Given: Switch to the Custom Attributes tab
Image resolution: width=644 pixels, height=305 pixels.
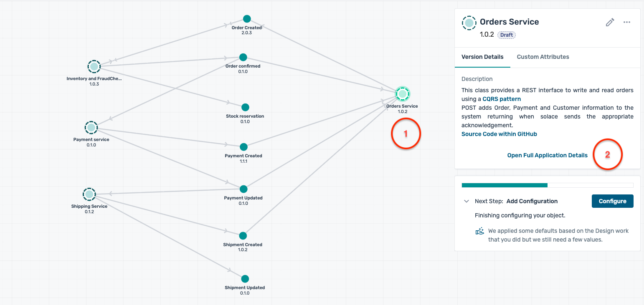Looking at the screenshot, I should coord(543,57).
